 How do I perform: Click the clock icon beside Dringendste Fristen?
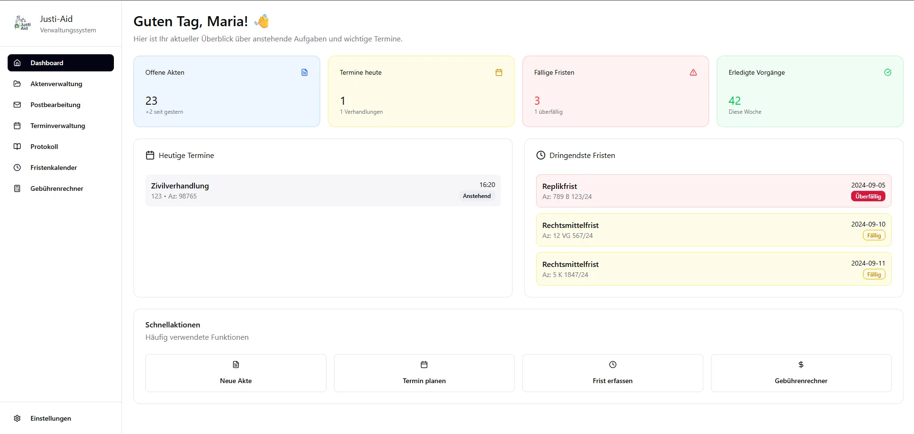coord(541,155)
